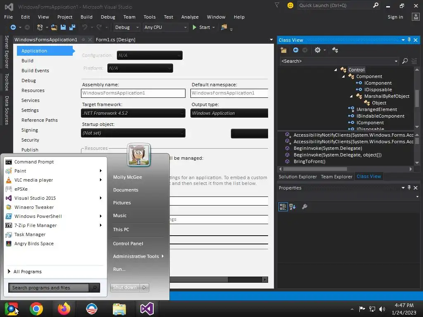Open the Target framework dropdown

tap(133, 113)
